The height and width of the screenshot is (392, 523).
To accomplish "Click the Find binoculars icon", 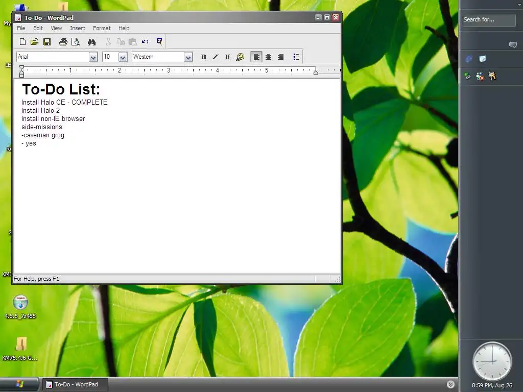I will 92,42.
